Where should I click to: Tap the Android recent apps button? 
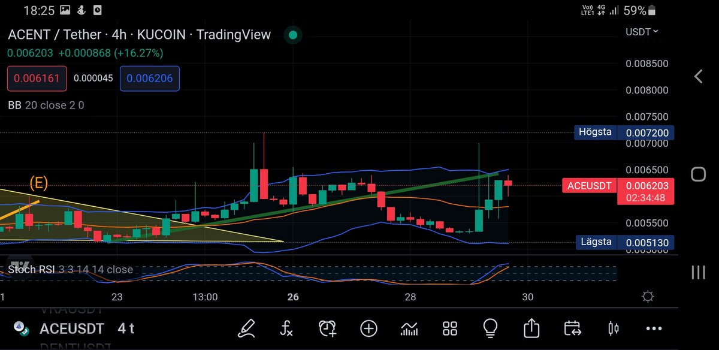coord(698,273)
